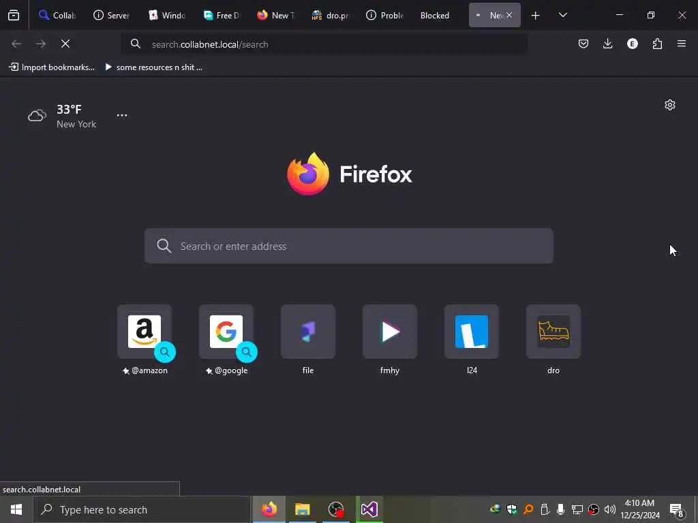
Task: Open the notification center with 8 badge
Action: tap(677, 509)
